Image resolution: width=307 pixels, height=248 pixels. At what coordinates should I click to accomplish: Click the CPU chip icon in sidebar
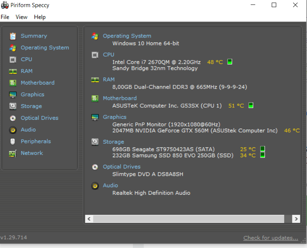[x=13, y=59]
